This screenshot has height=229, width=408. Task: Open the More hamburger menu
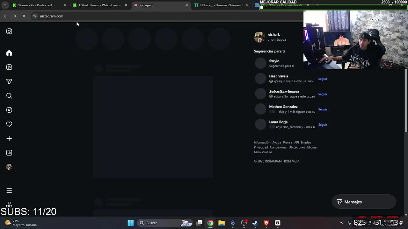(x=9, y=190)
